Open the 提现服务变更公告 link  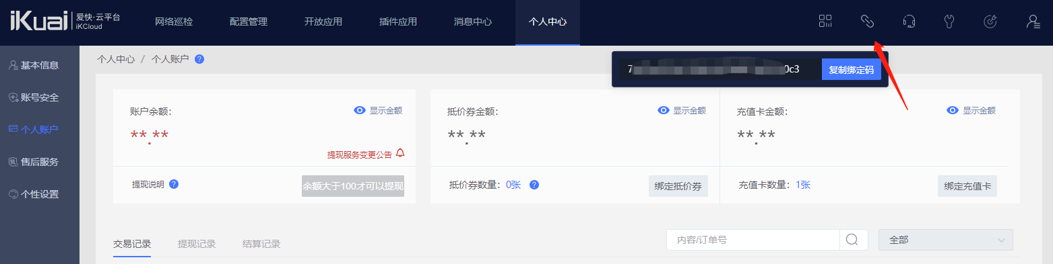pyautogui.click(x=360, y=155)
